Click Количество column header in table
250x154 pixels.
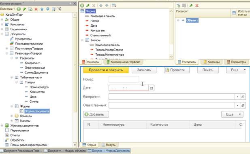168,124
